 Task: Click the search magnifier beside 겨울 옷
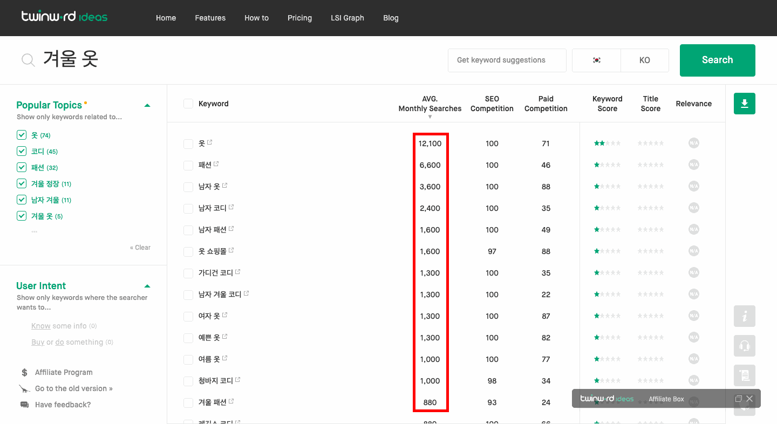[28, 60]
